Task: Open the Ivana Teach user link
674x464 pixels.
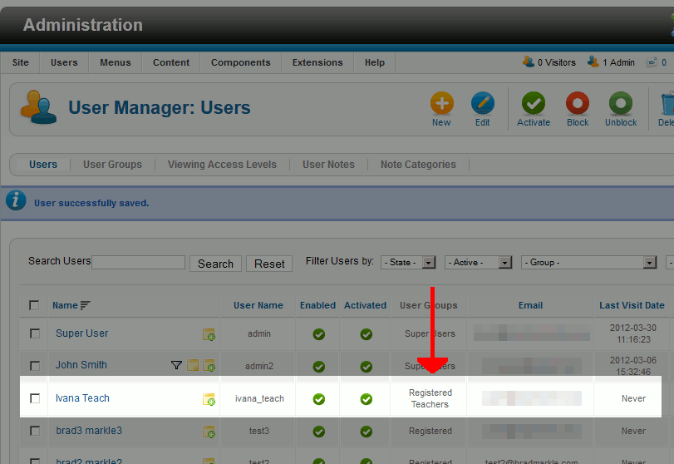Action: (x=82, y=398)
